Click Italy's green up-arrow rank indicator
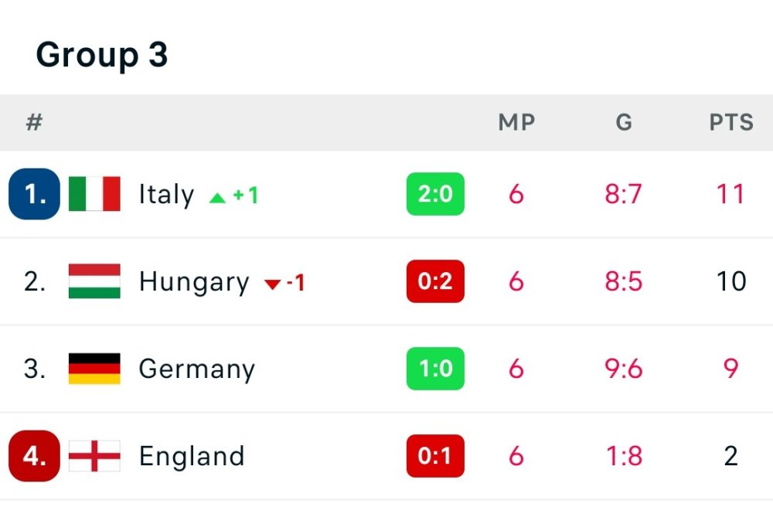This screenshot has width=773, height=524. (218, 197)
